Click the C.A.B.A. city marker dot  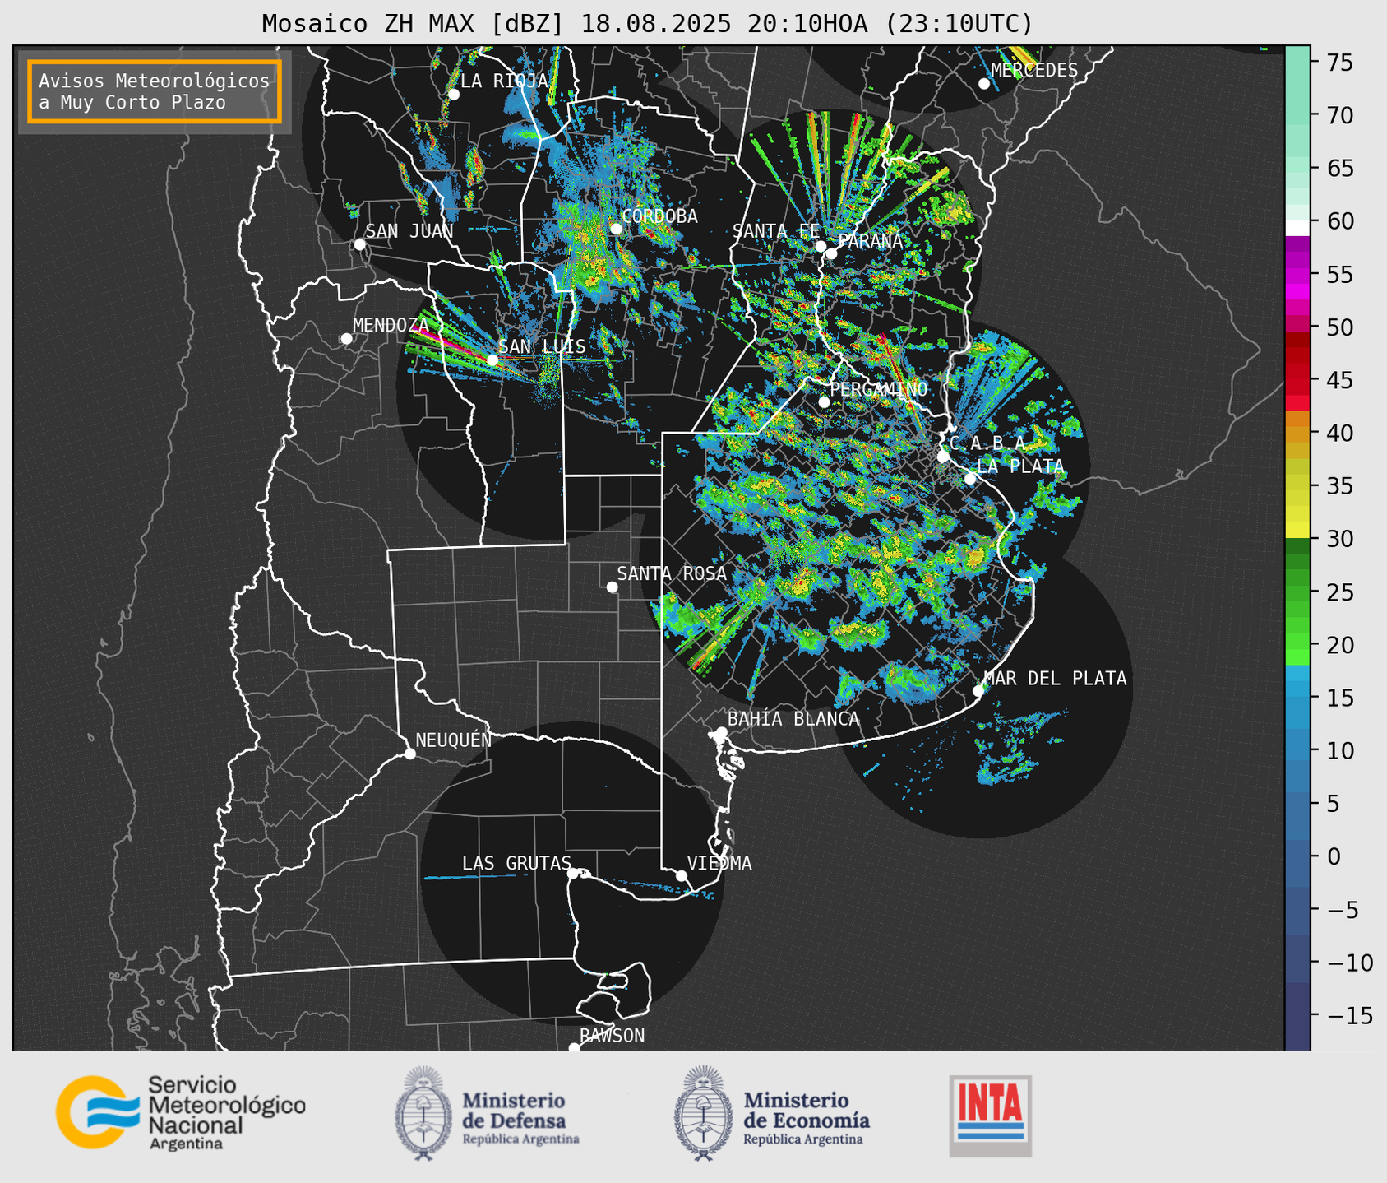tap(943, 457)
